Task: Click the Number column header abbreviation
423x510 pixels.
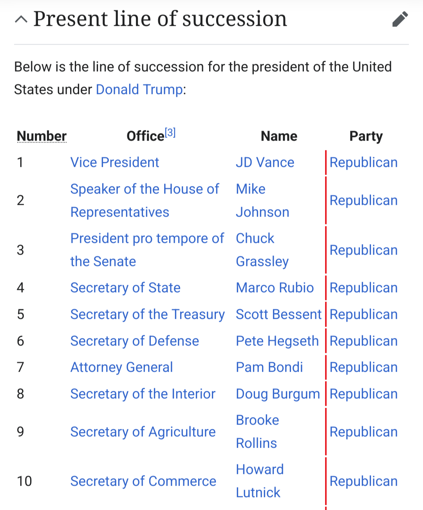Action: click(42, 136)
